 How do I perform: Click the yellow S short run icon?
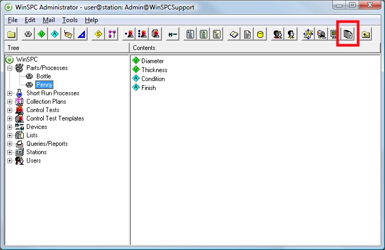pos(98,34)
